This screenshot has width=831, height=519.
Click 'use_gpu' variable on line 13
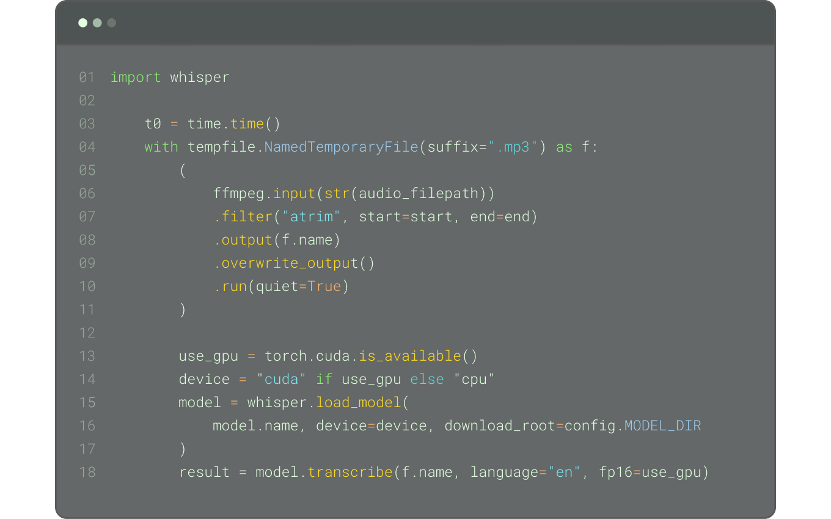coord(208,356)
